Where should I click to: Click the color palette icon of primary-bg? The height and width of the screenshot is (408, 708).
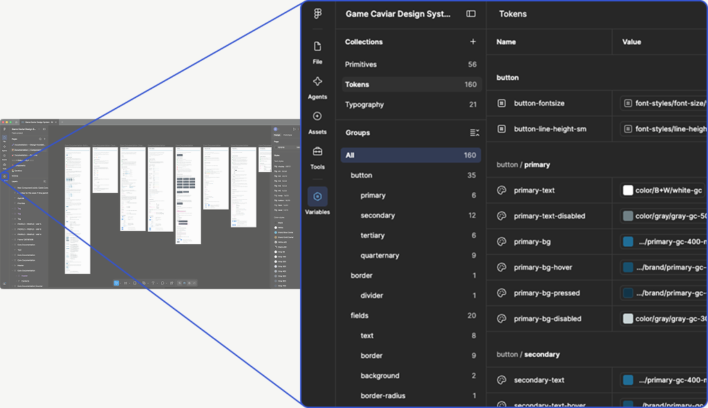pos(502,242)
